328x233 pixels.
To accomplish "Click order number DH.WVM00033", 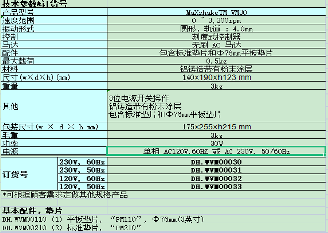I will pos(216,186).
